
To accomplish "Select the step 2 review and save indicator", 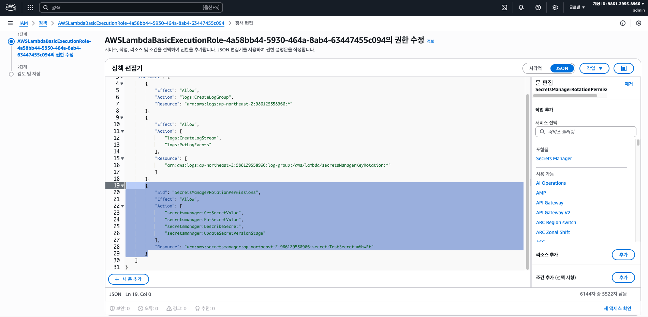I will [11, 74].
